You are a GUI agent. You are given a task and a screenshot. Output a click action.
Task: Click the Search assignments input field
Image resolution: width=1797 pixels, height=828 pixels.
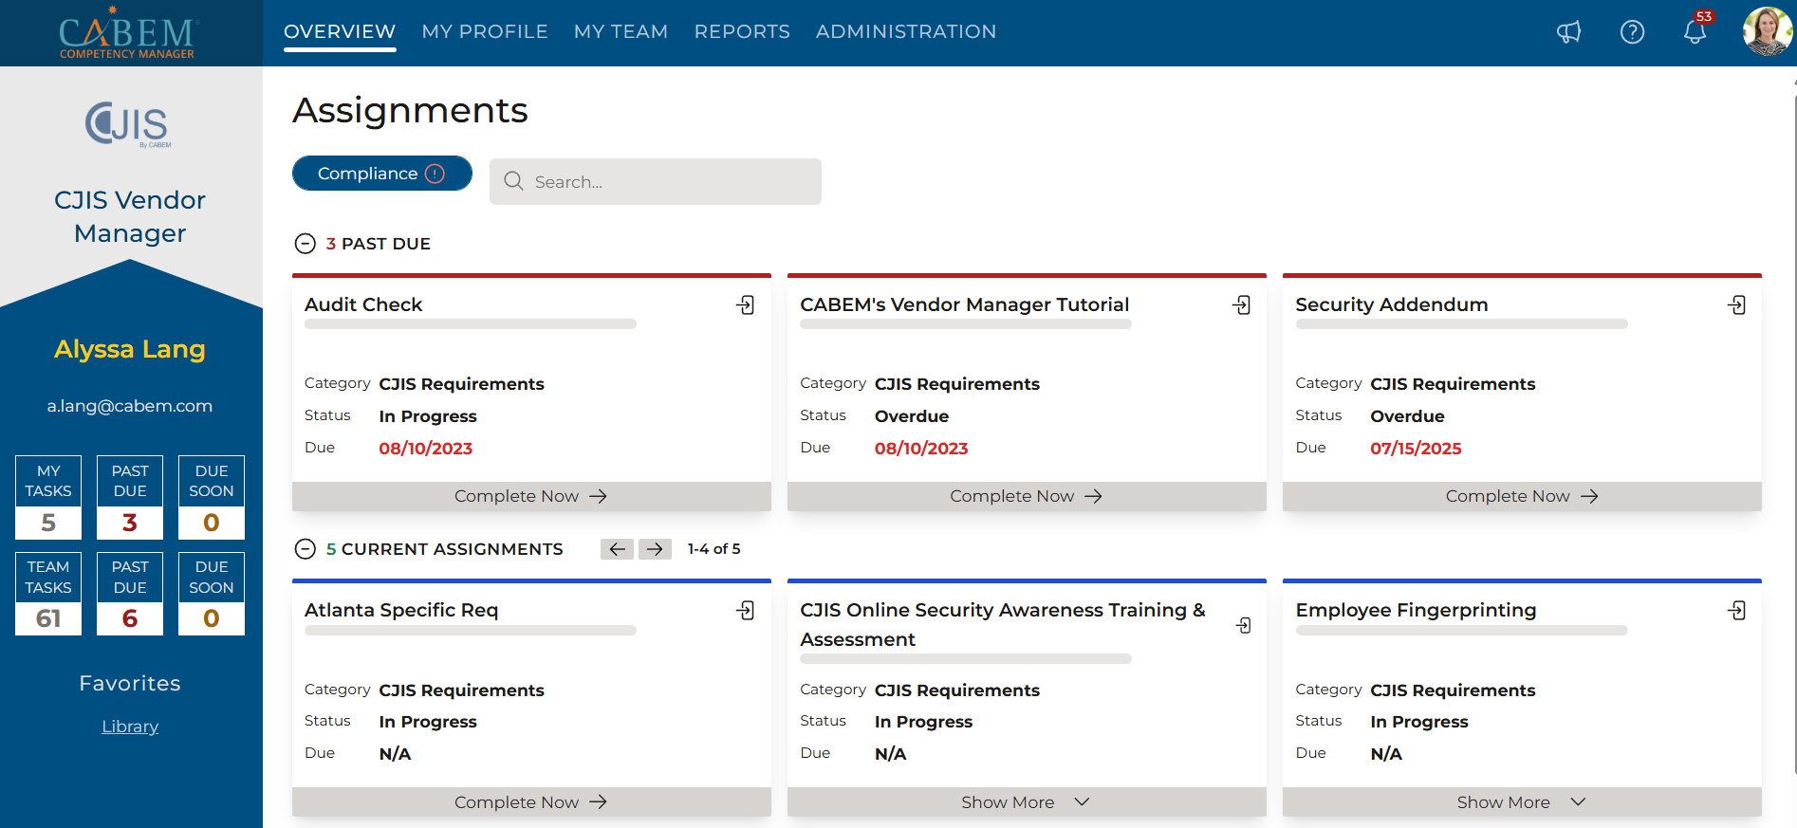(656, 181)
